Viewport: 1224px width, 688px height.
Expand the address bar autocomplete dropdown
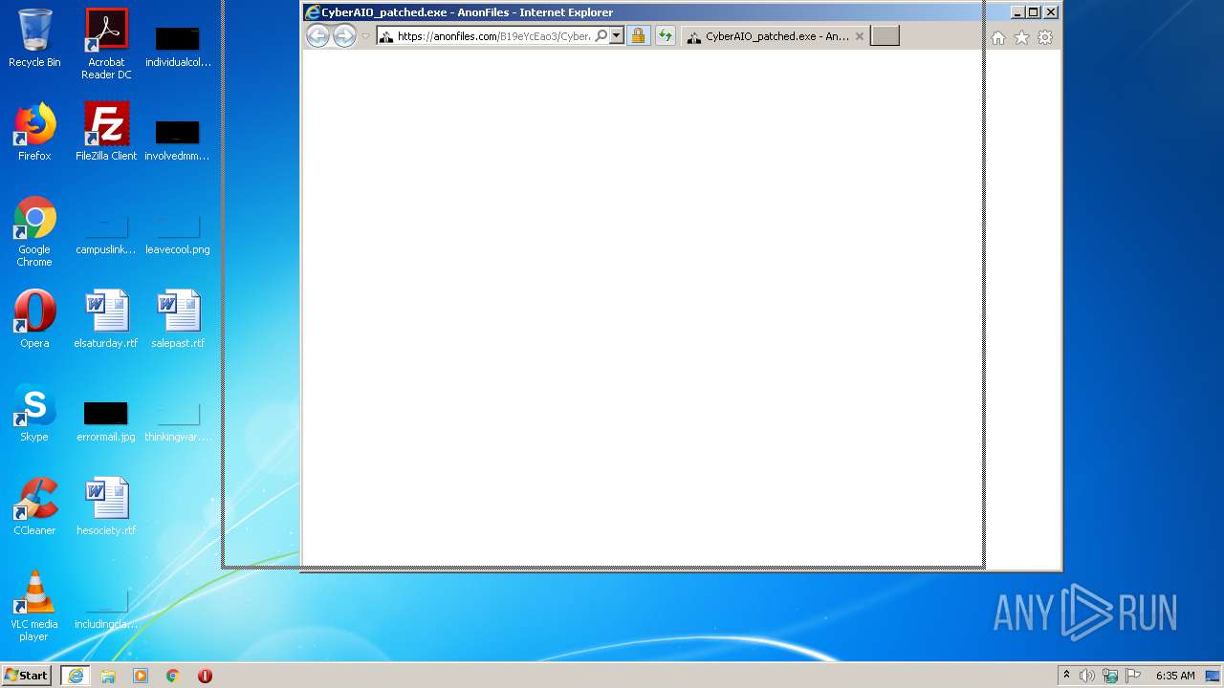(x=617, y=36)
